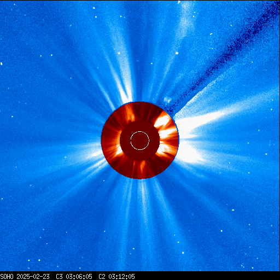Click the C2 instrument label
This screenshot has height=280, width=280.
[x=102, y=277]
